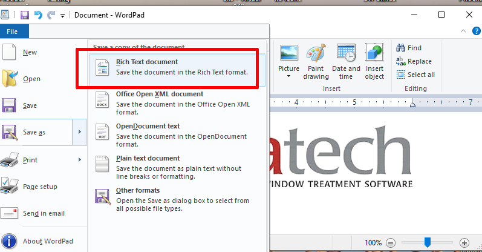Select Save in the File menu
The width and height of the screenshot is (482, 252).
click(x=44, y=105)
